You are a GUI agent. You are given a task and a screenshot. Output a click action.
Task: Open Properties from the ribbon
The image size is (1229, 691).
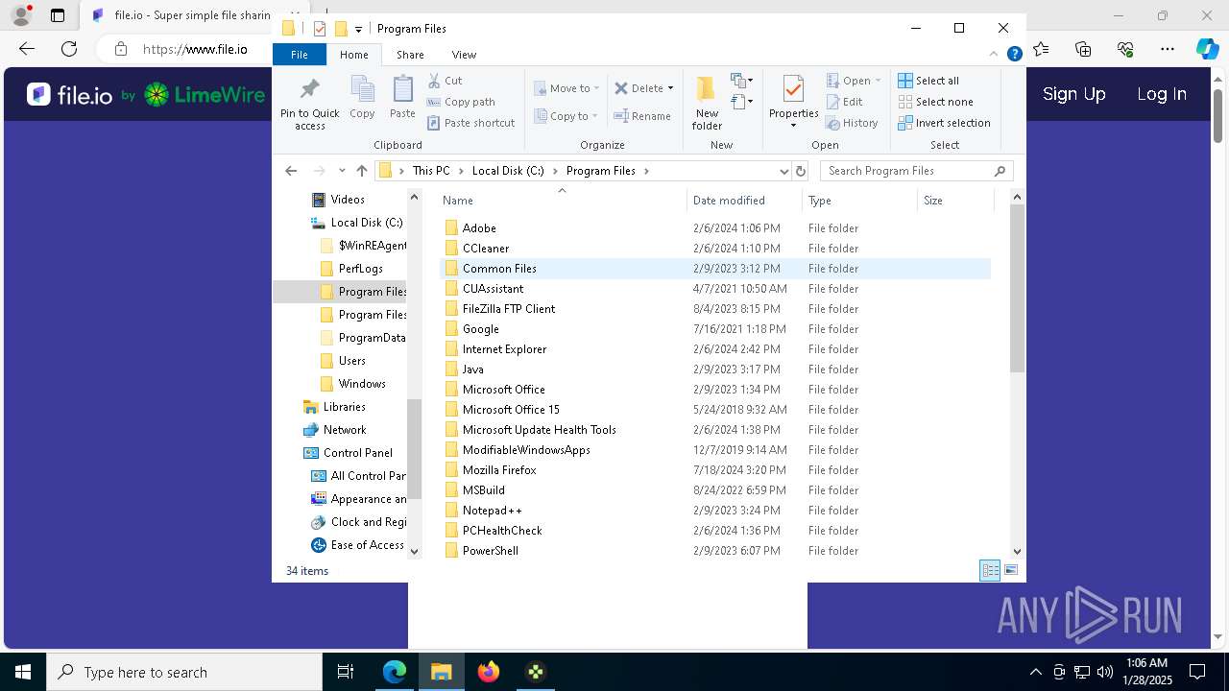coord(793,103)
